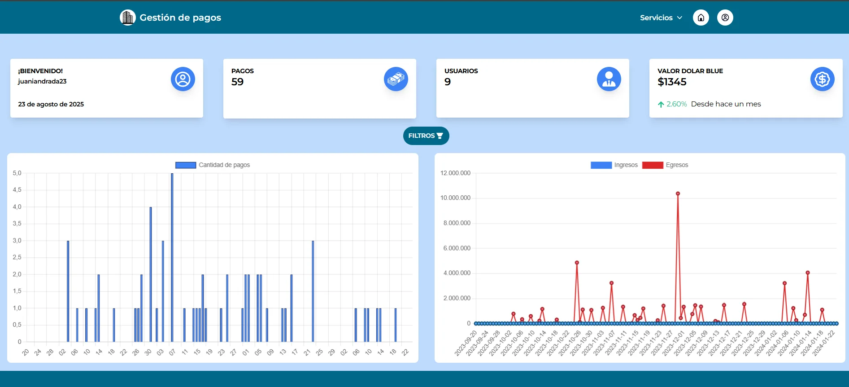849x387 pixels.
Task: Open the user account icon in navbar
Action: point(725,18)
